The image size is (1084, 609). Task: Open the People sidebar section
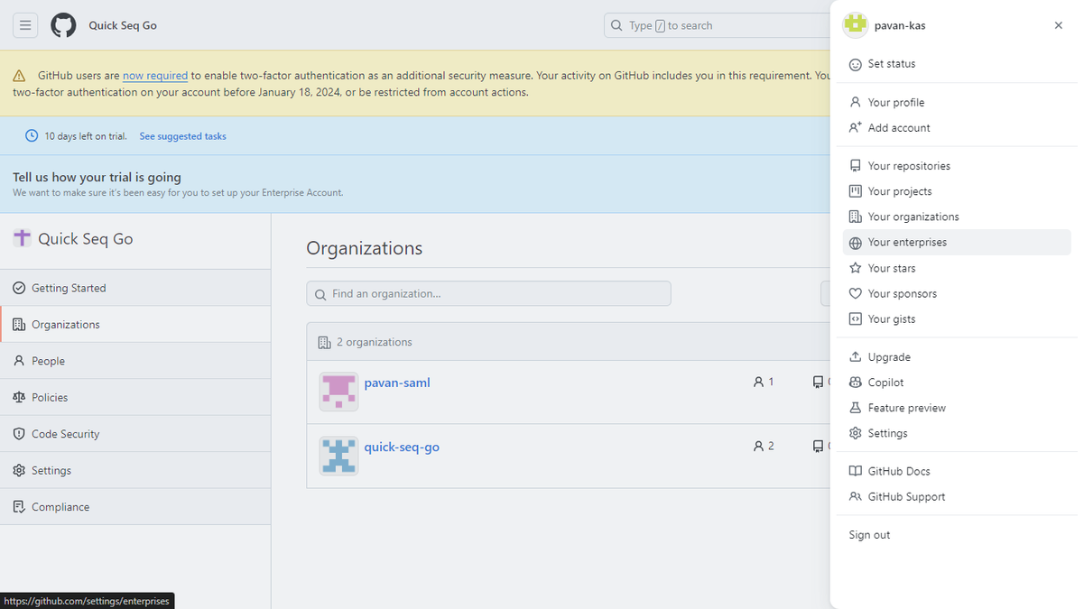135,361
